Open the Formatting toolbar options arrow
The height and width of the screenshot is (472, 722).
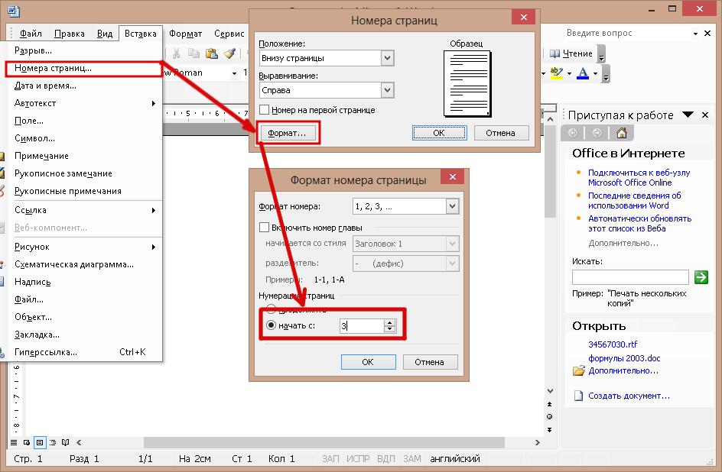point(606,74)
